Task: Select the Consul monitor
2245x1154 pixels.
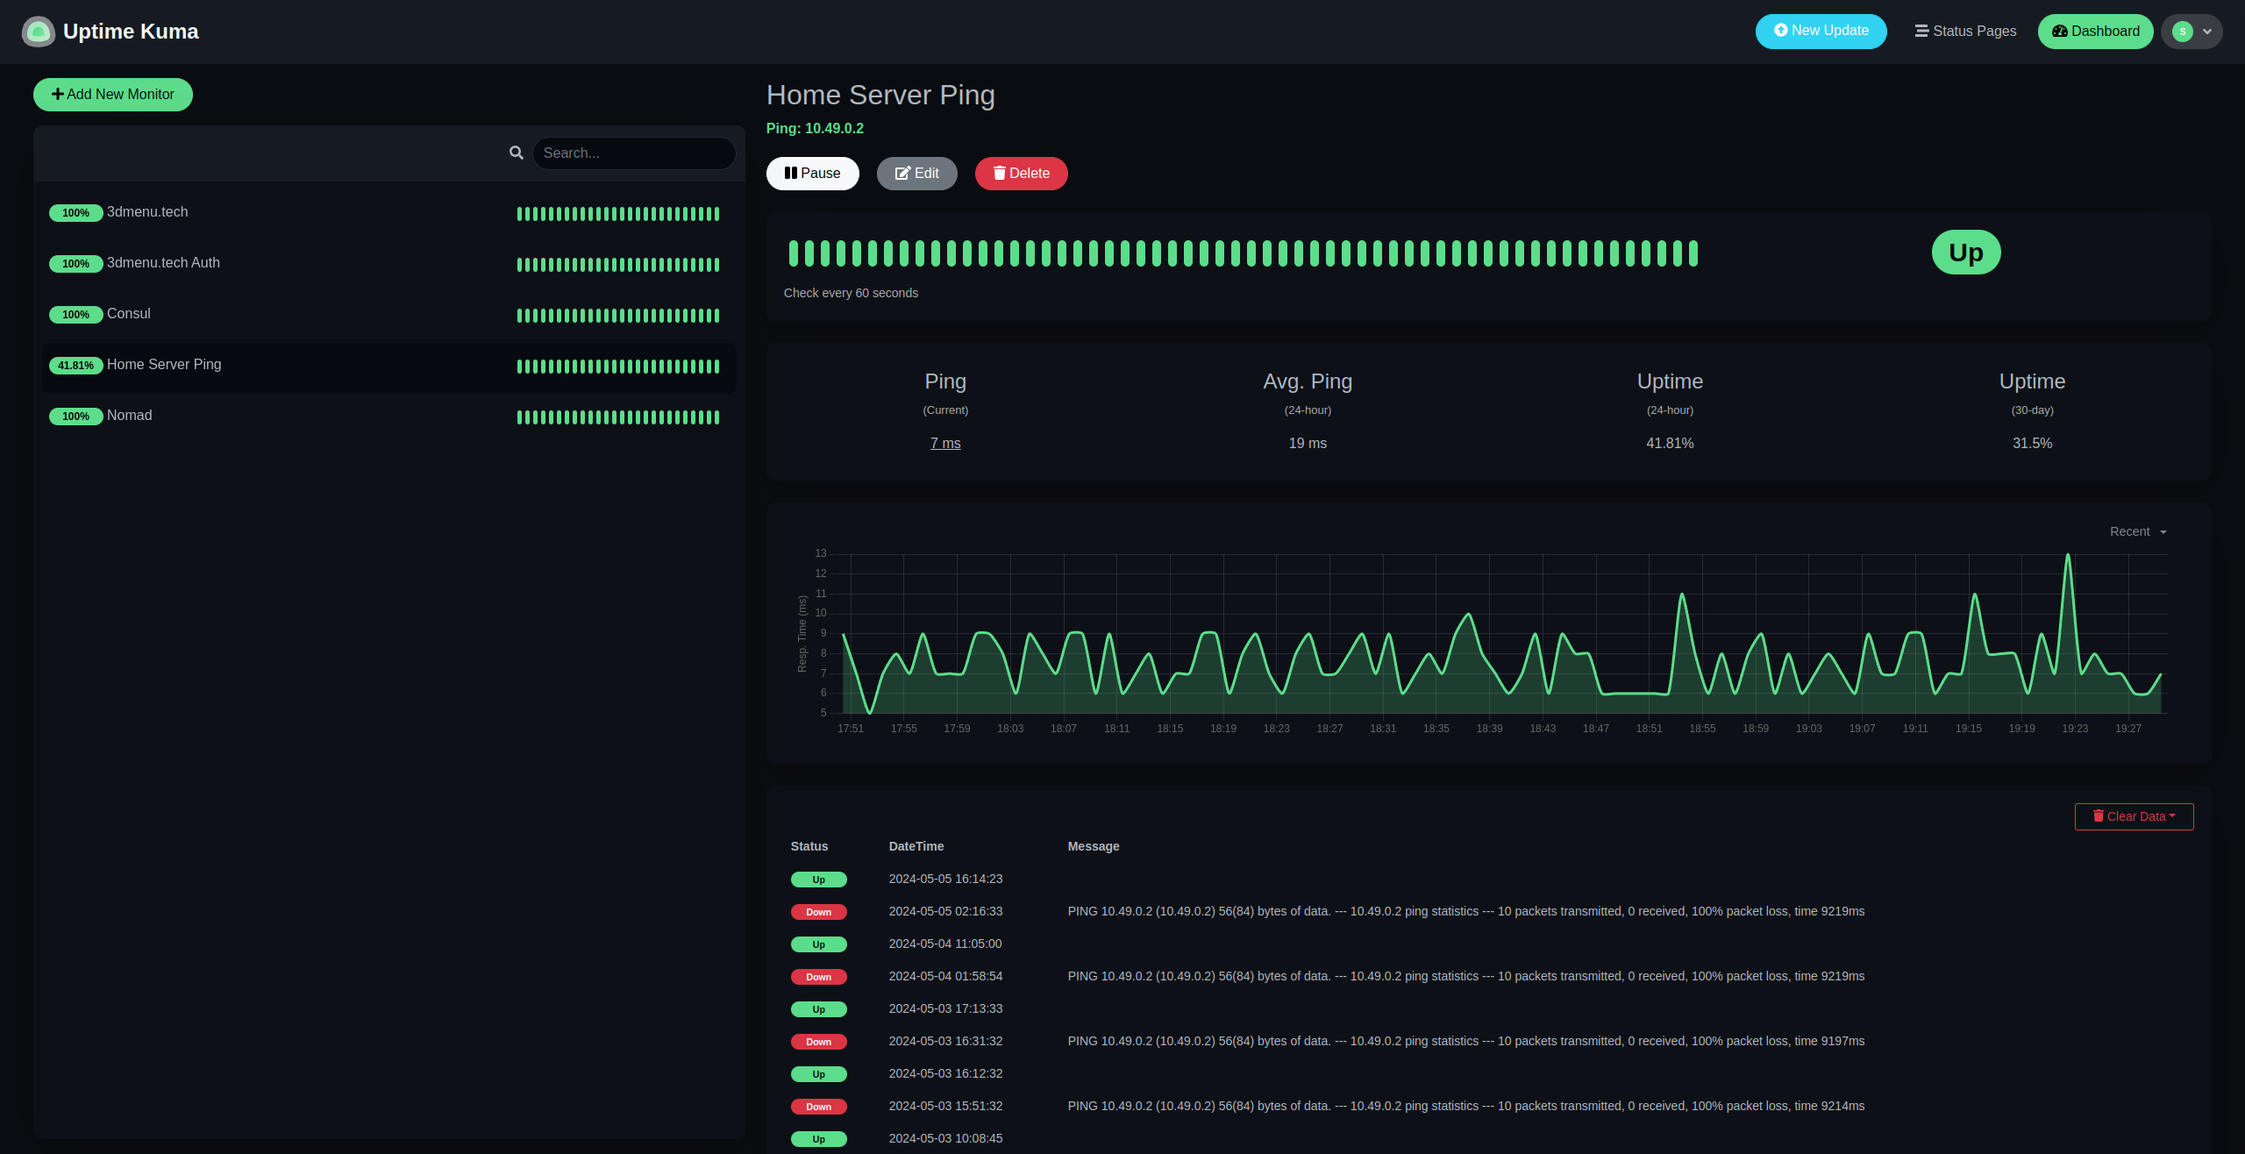Action: pyautogui.click(x=129, y=314)
